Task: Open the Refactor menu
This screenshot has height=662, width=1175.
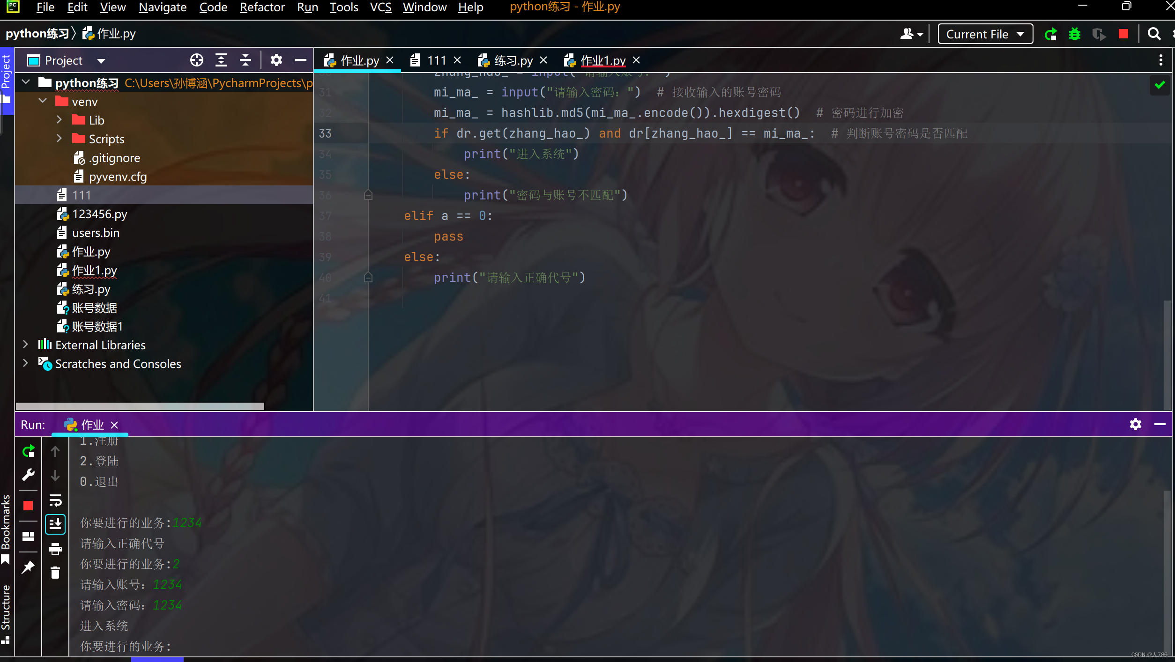Action: (262, 7)
